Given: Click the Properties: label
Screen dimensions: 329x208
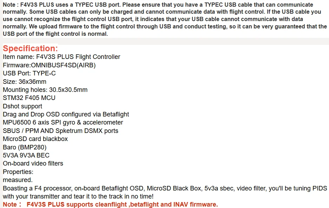Looking at the screenshot, I should [x=18, y=172].
